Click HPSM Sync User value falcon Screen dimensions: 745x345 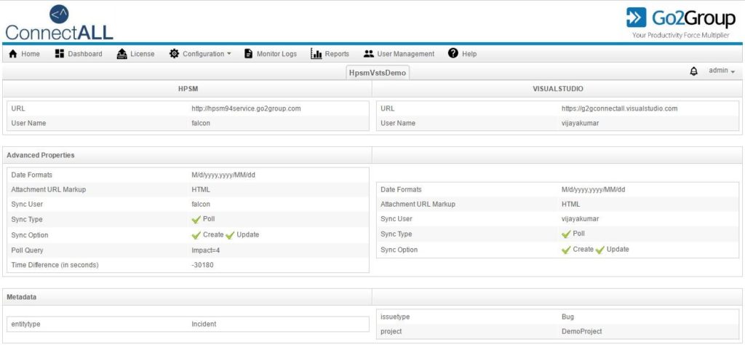(x=201, y=205)
